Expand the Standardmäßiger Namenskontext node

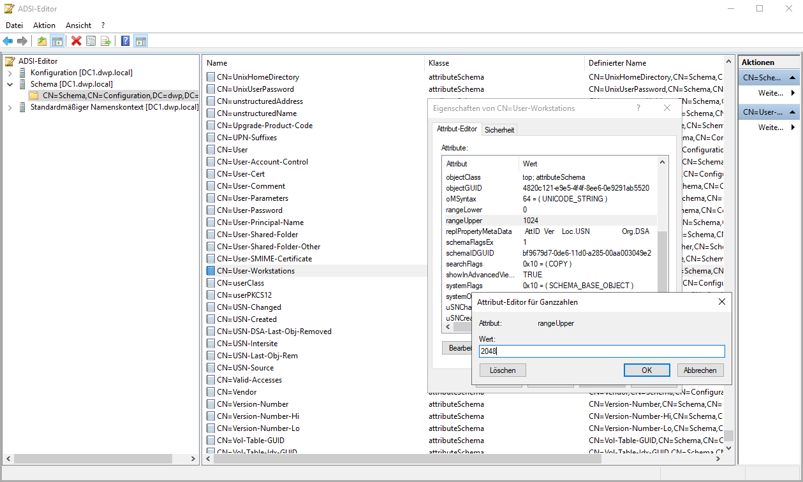pyautogui.click(x=10, y=108)
